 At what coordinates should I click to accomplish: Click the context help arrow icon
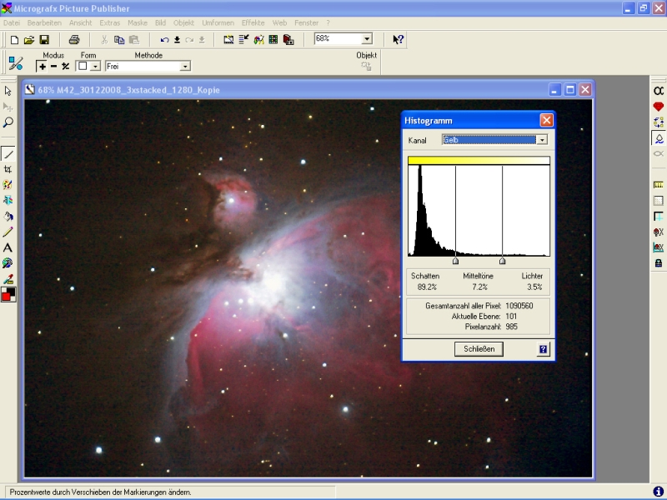coord(399,39)
